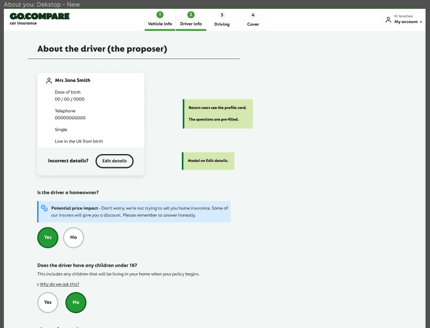This screenshot has height=328, width=430.
Task: Click the green step 2 circle
Action: pos(191,15)
